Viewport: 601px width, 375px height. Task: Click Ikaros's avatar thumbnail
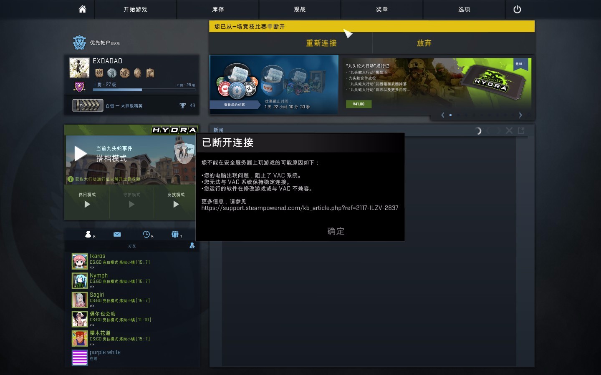click(x=79, y=261)
